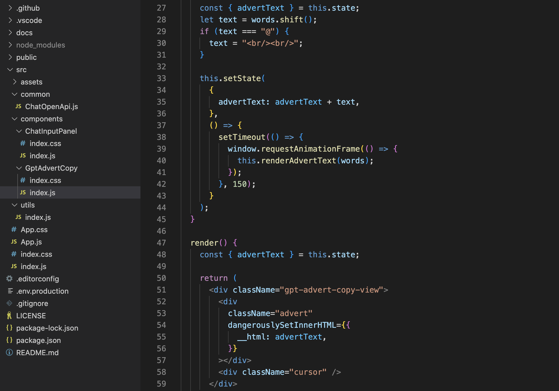Collapse the src folder

(x=10, y=69)
